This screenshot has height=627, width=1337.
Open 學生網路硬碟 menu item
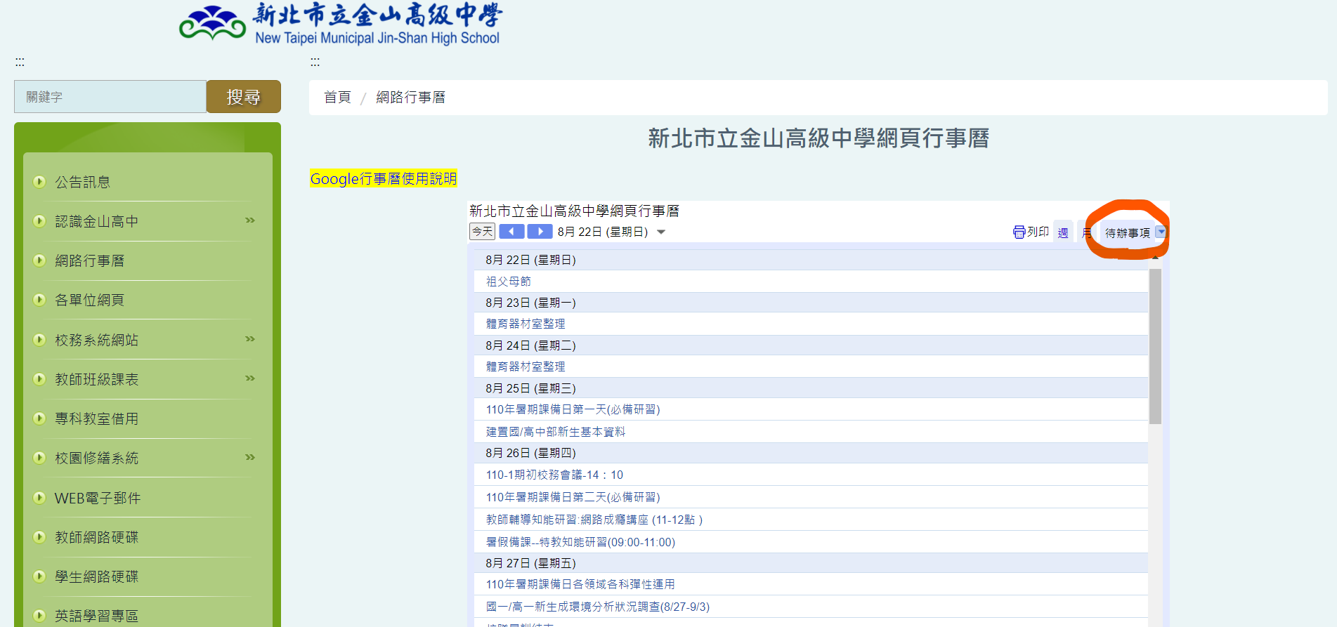[96, 576]
